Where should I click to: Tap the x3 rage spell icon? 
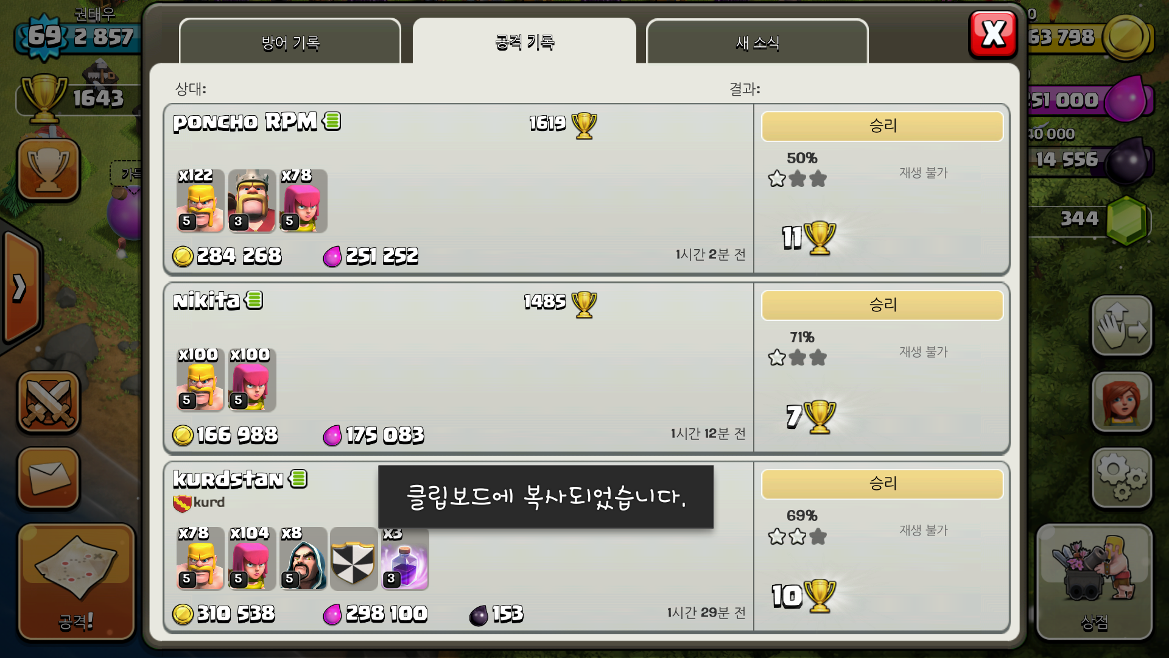(x=405, y=559)
